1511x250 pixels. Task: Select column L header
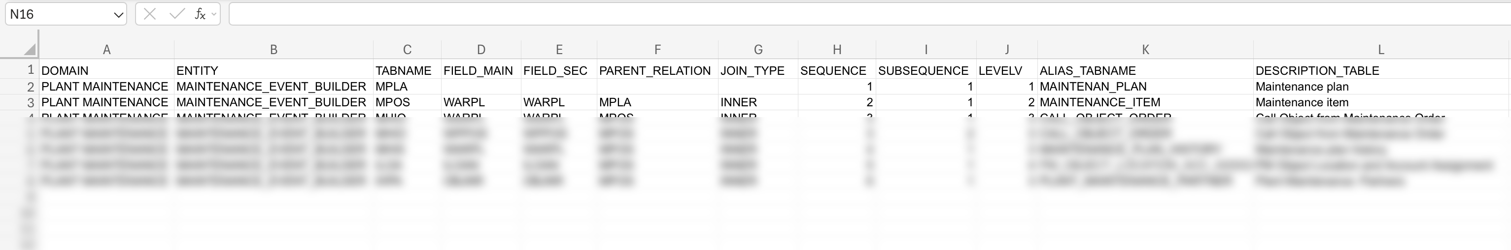click(x=1381, y=50)
